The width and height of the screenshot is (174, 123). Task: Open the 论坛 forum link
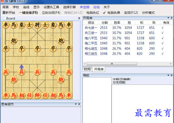point(96,7)
